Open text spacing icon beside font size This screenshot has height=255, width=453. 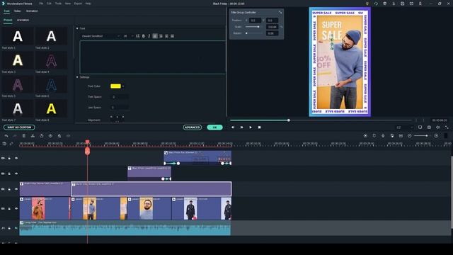[x=137, y=36]
